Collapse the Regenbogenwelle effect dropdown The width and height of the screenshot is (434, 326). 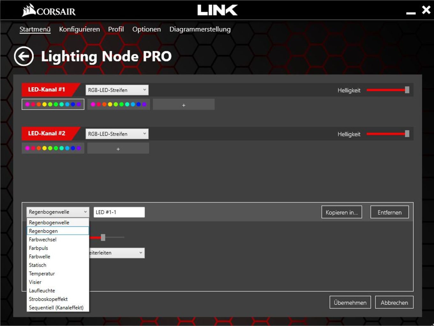[x=58, y=212]
